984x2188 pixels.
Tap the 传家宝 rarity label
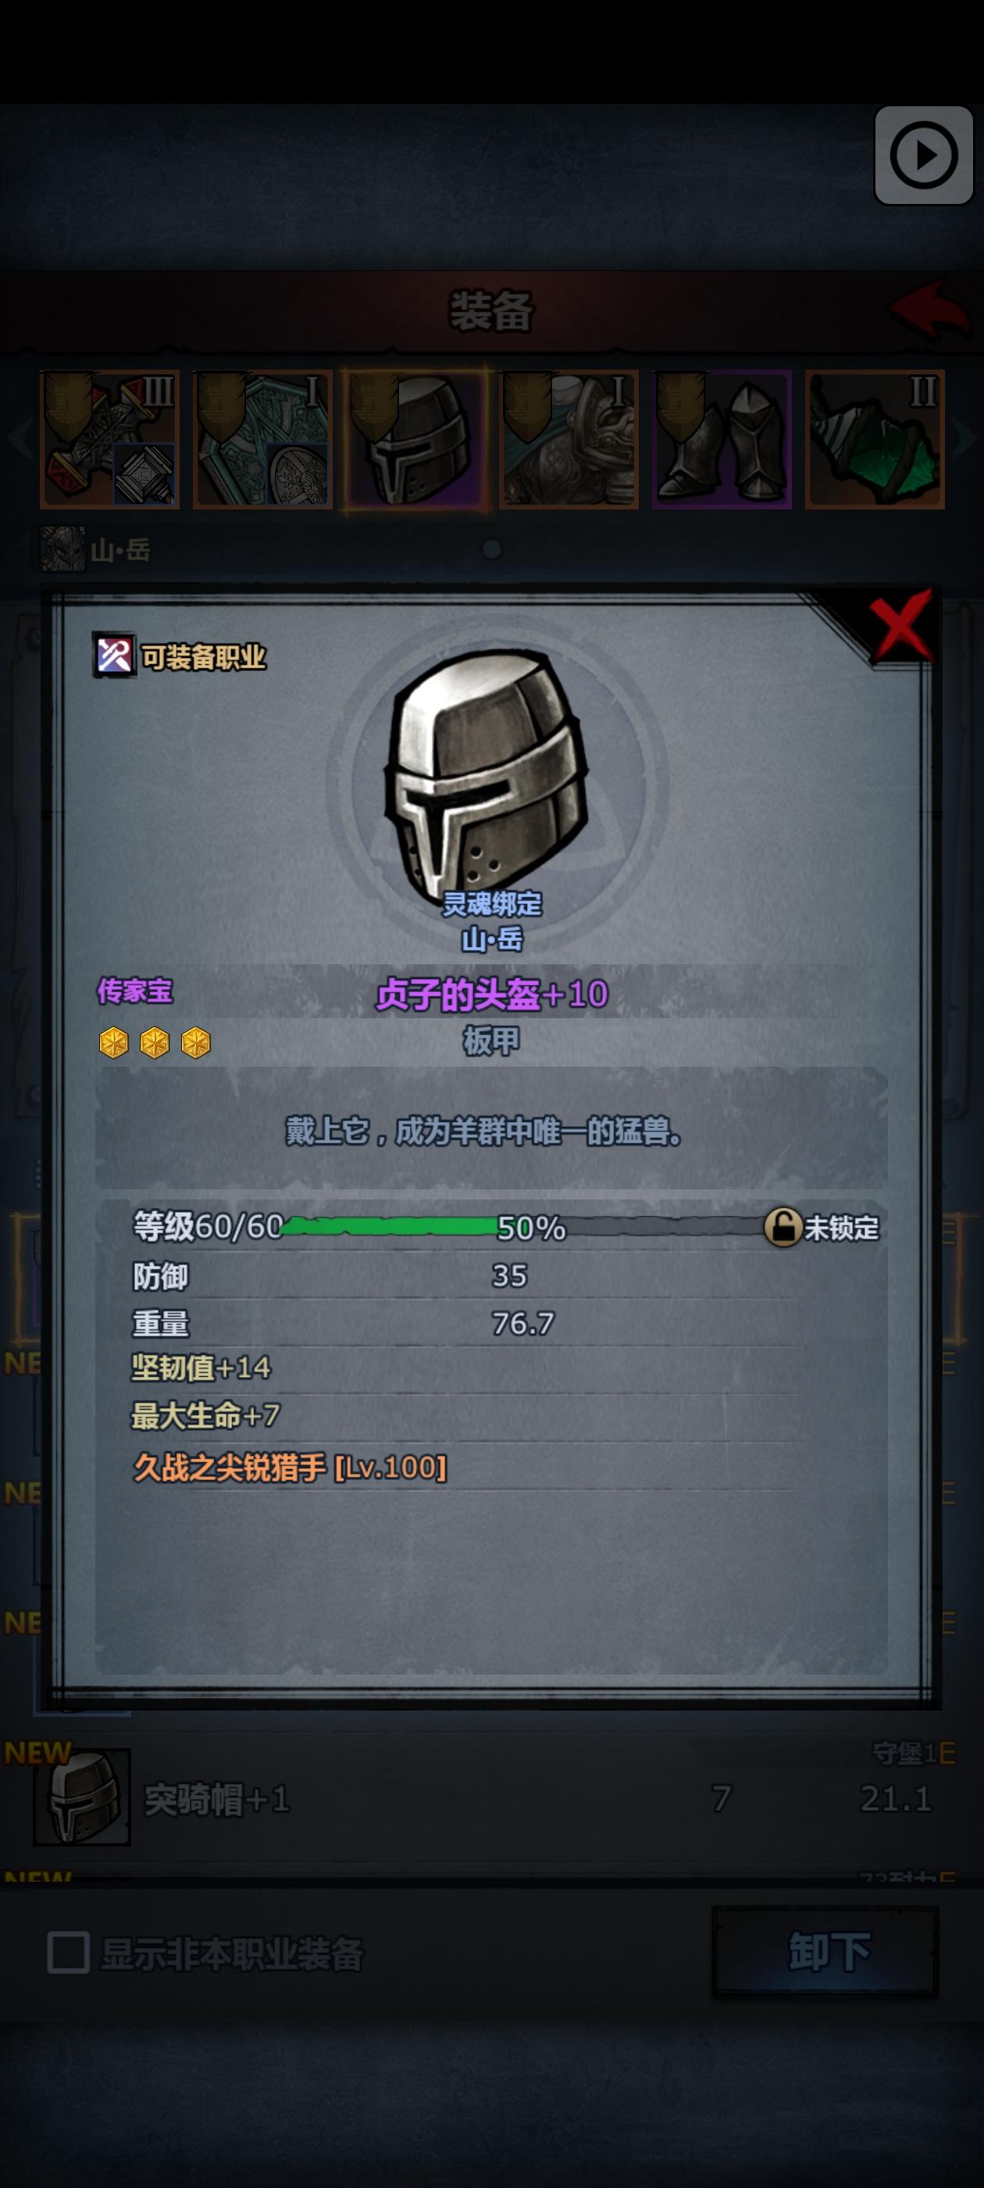(x=135, y=990)
